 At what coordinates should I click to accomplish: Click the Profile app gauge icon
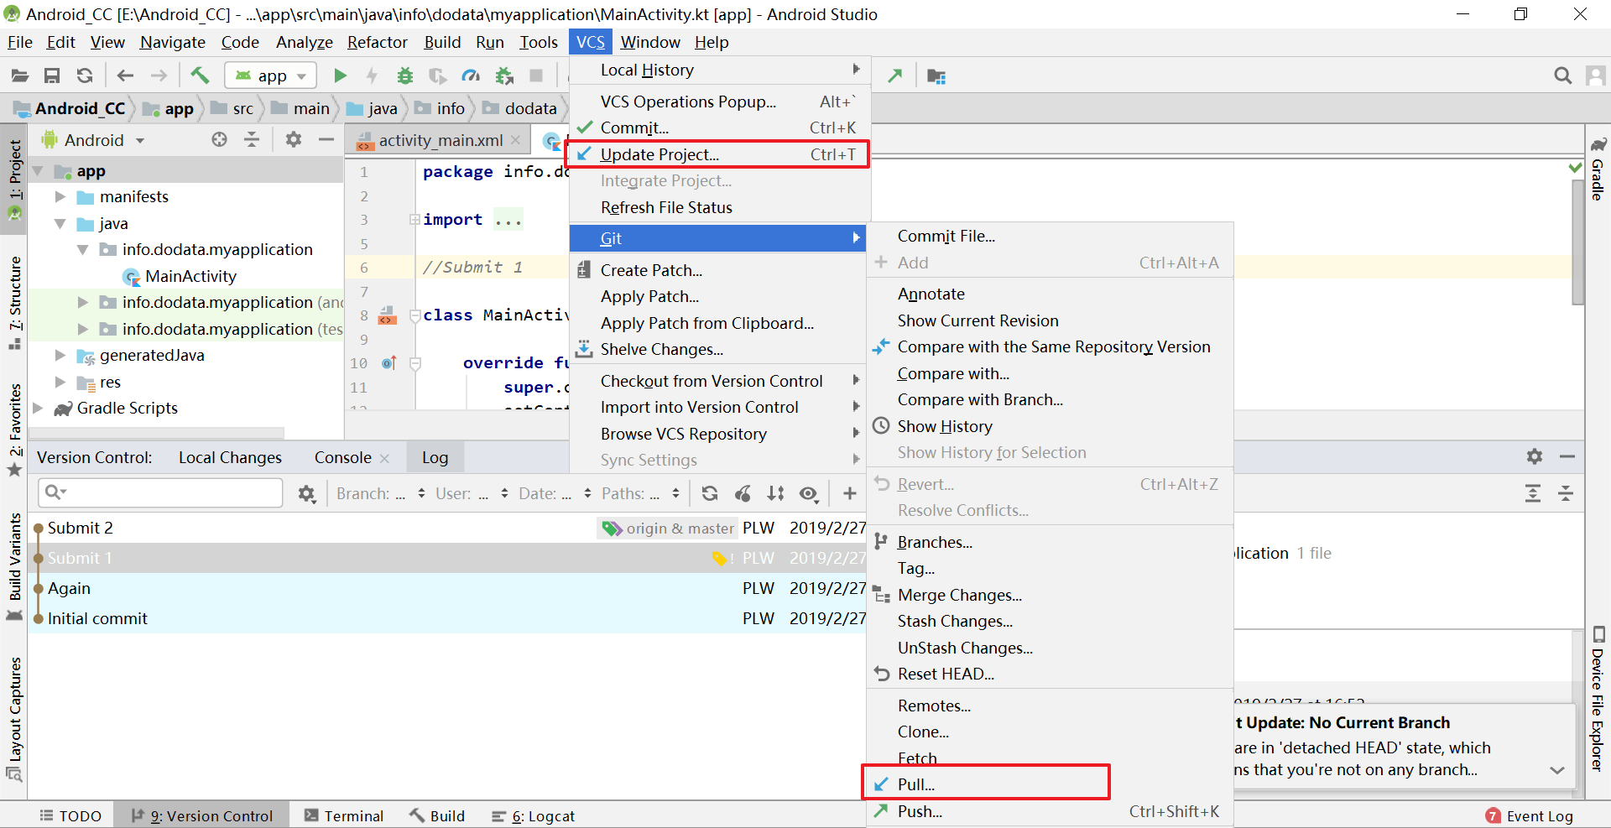pyautogui.click(x=471, y=76)
